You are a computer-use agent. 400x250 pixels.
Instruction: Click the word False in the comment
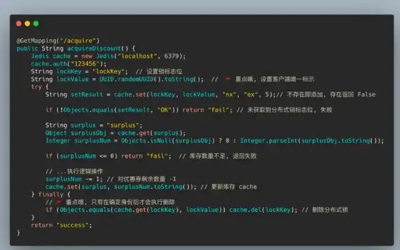pos(366,94)
